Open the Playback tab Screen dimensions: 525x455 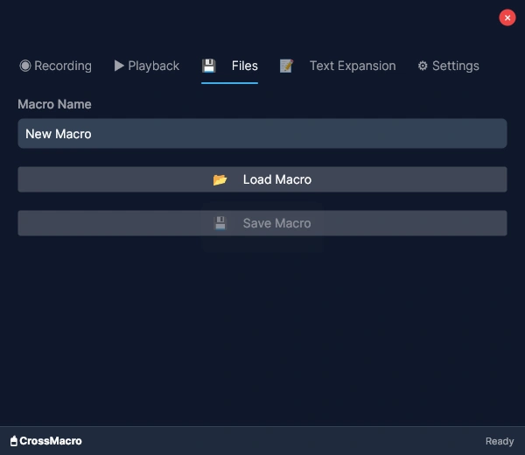[x=153, y=66]
